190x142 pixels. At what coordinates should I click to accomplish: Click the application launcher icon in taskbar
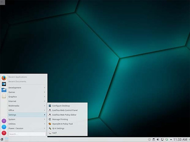pos(2,140)
